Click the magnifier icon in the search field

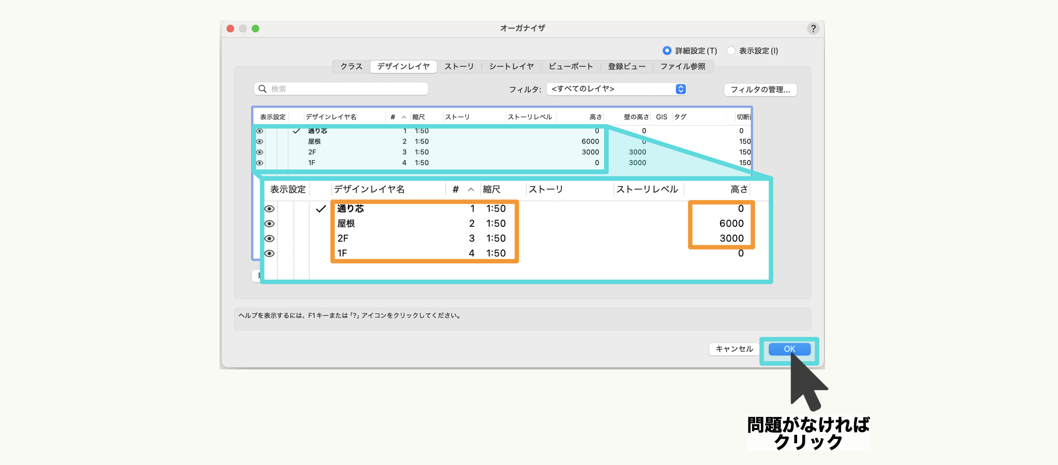262,89
